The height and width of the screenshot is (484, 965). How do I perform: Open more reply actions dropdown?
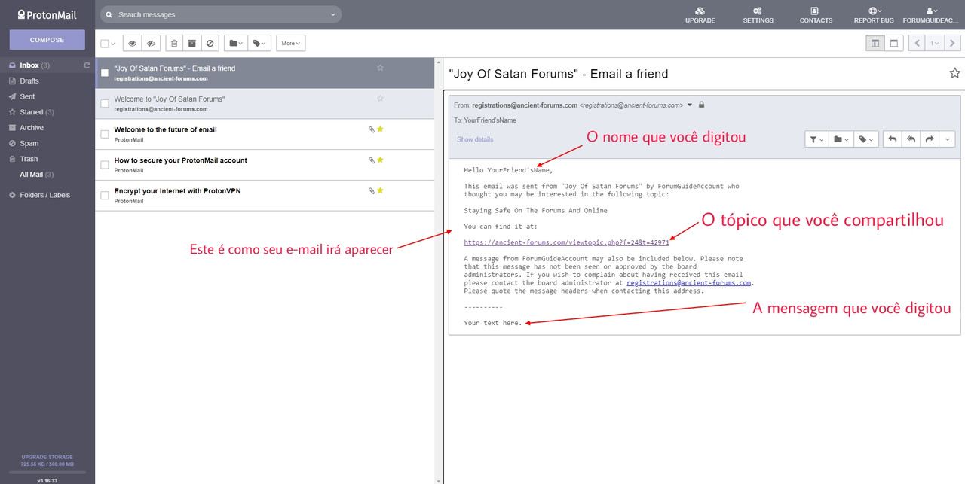click(947, 139)
